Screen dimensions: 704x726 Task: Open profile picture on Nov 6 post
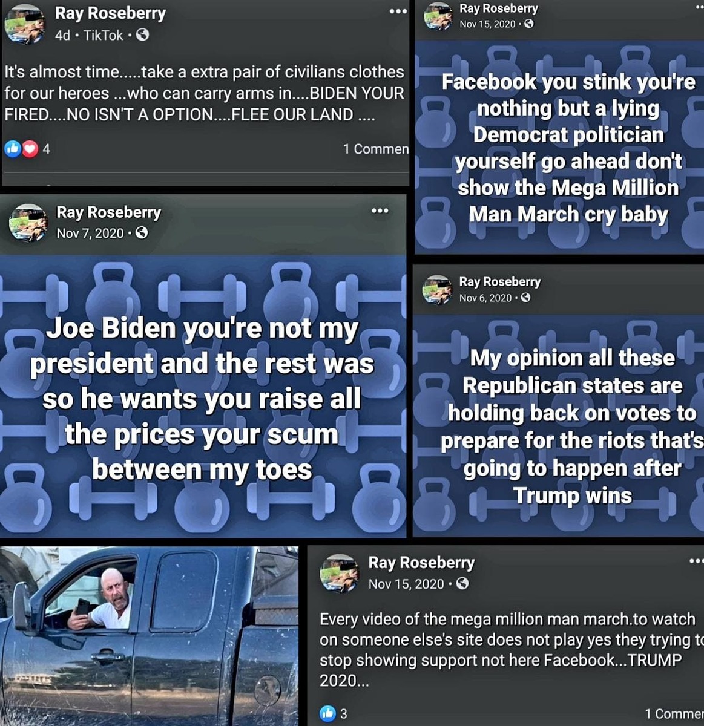point(437,289)
